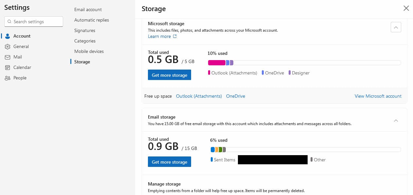This screenshot has width=413, height=195.
Task: Open OneDrive free up space link
Action: (x=236, y=96)
